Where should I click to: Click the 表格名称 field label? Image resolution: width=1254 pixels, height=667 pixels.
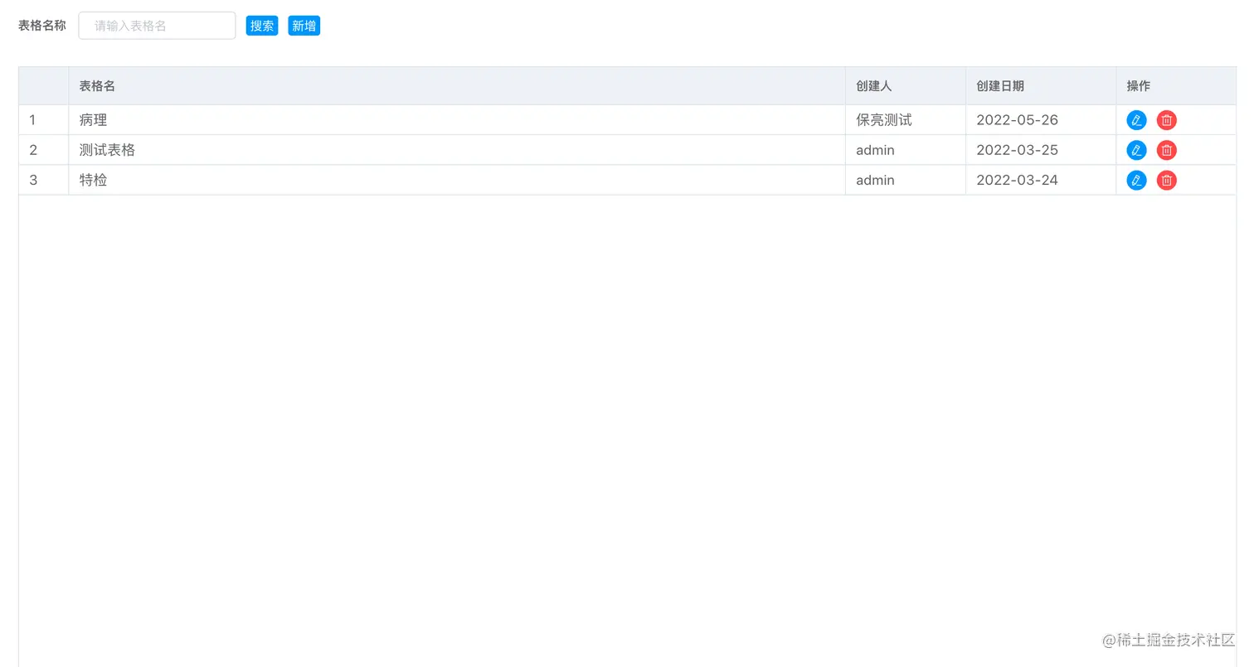(42, 26)
